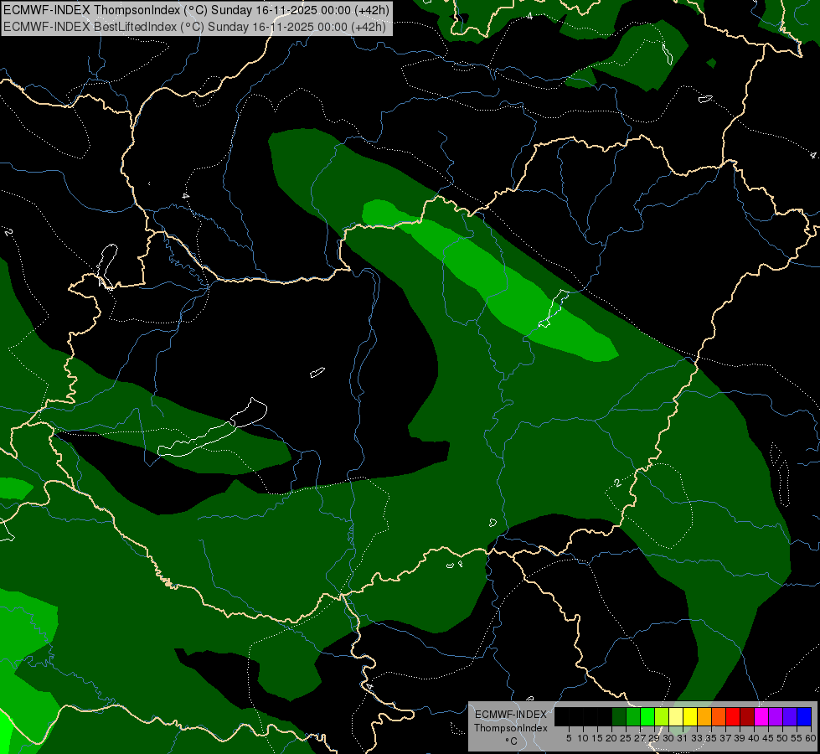Choose the bright red 37–39 legend swatch
The image size is (820, 754).
(x=733, y=716)
